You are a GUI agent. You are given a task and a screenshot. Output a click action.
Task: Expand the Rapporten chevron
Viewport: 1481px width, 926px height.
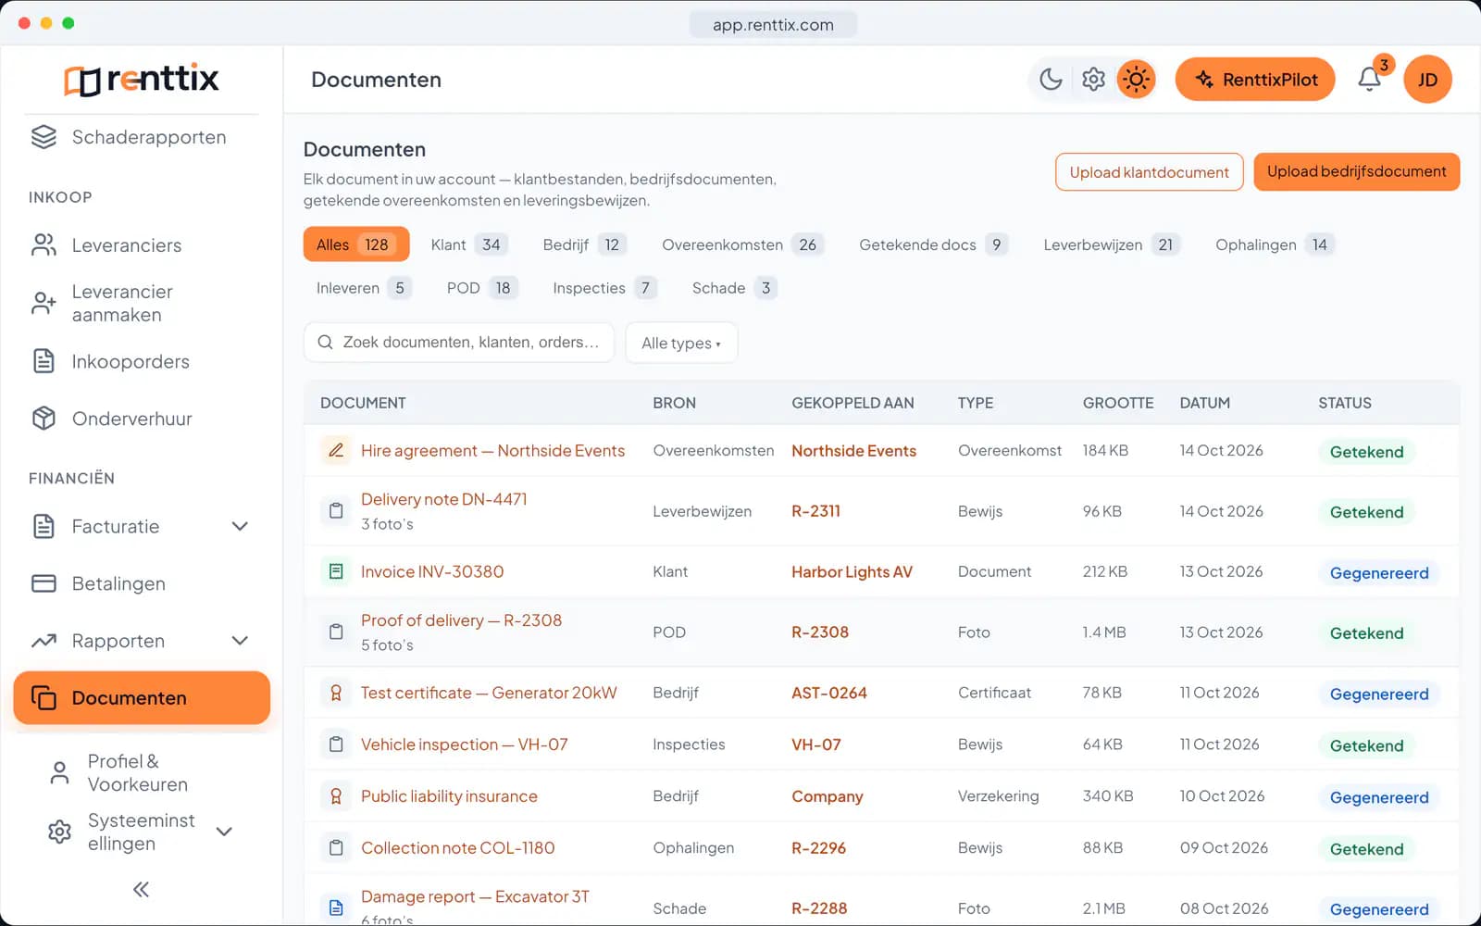(240, 641)
